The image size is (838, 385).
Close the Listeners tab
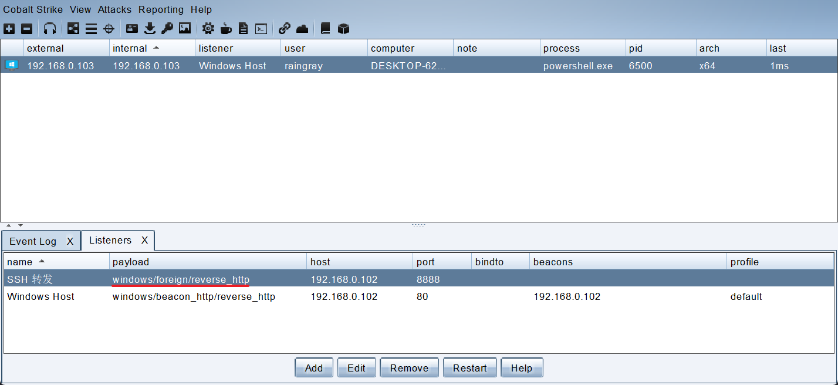pyautogui.click(x=144, y=240)
